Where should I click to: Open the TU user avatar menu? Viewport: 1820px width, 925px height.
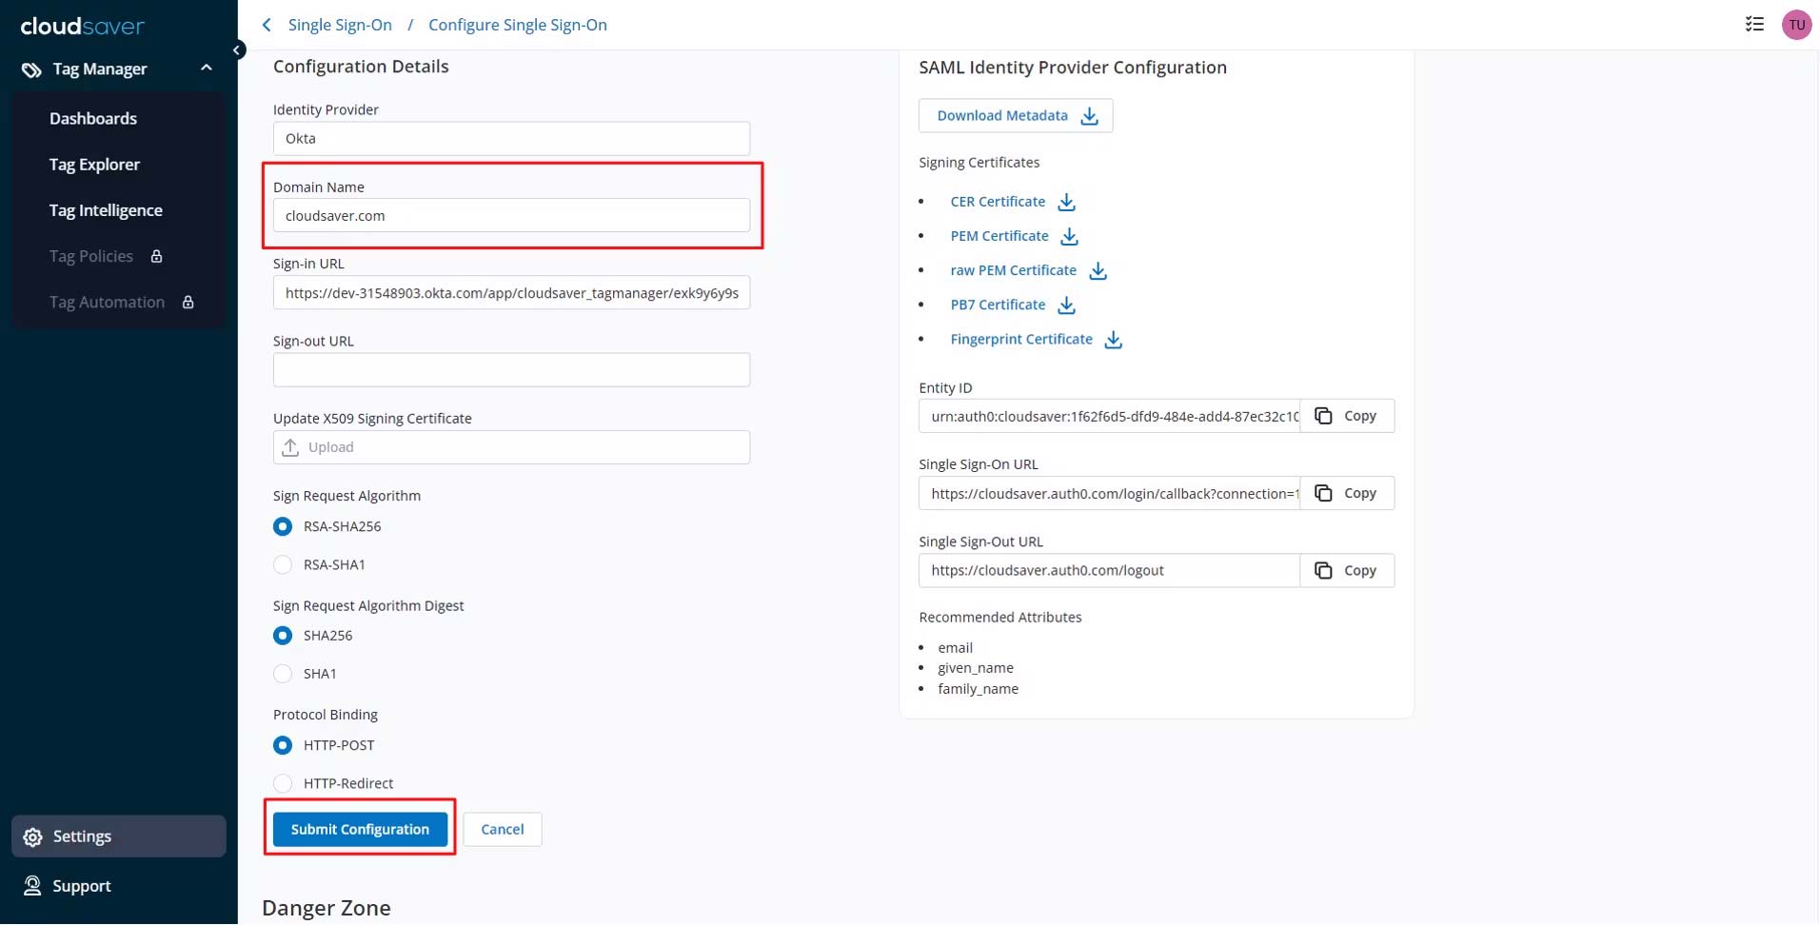(x=1796, y=25)
